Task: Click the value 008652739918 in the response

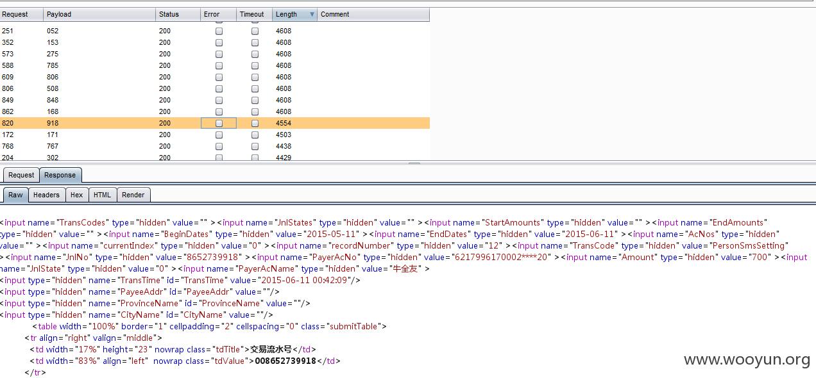Action: pyautogui.click(x=285, y=361)
